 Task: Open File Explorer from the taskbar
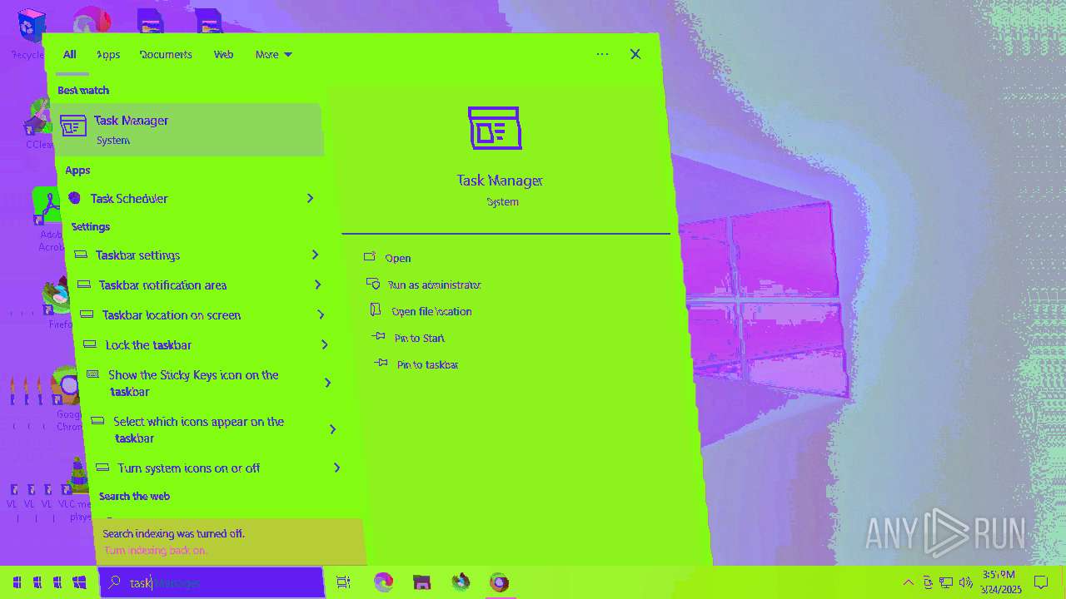pos(422,582)
